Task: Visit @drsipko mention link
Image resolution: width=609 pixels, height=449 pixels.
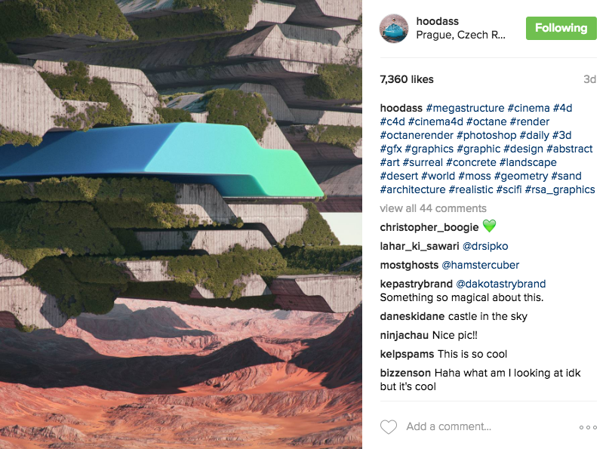Action: [485, 246]
